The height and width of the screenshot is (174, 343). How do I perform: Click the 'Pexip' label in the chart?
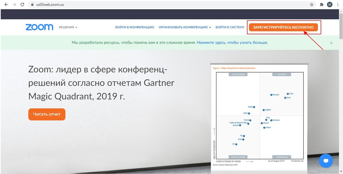[x=268, y=118]
